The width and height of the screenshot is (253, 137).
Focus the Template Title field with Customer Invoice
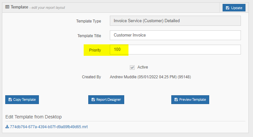click(175, 35)
